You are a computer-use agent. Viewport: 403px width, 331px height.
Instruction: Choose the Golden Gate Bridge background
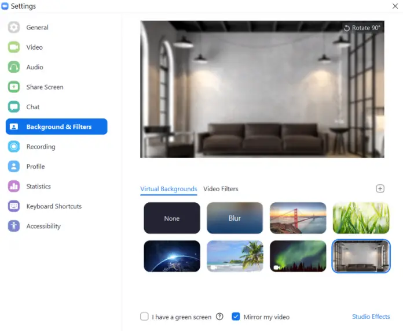coord(298,218)
